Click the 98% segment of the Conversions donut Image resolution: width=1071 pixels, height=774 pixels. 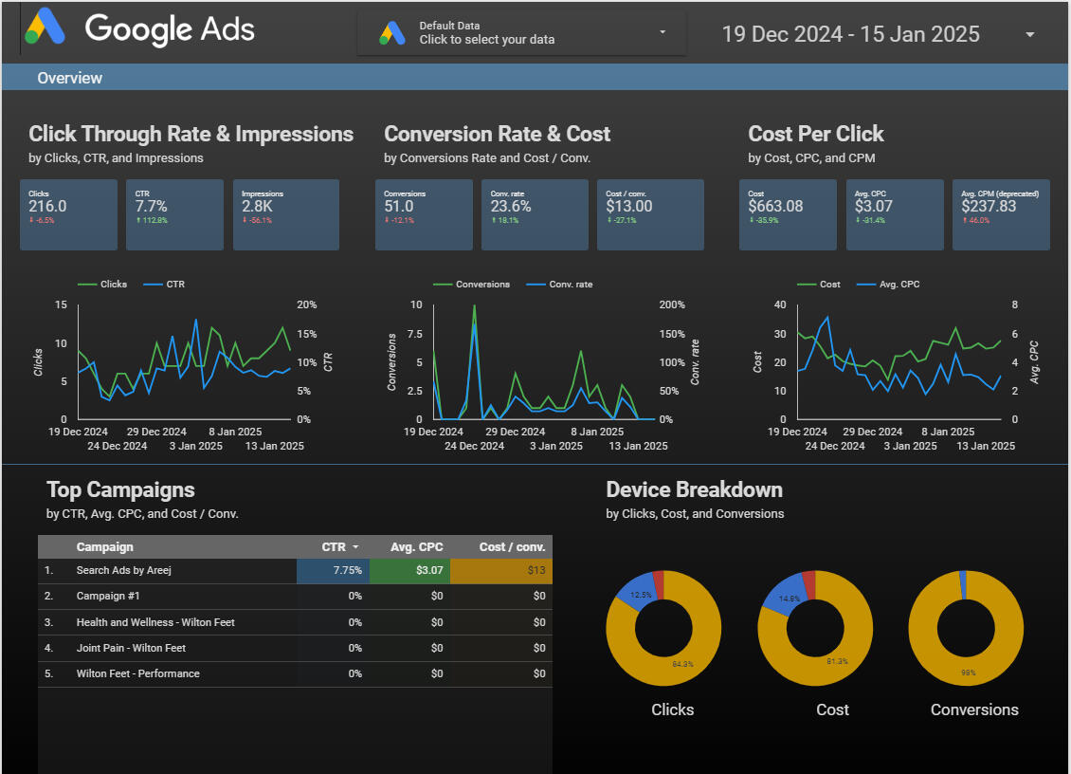[x=969, y=673]
